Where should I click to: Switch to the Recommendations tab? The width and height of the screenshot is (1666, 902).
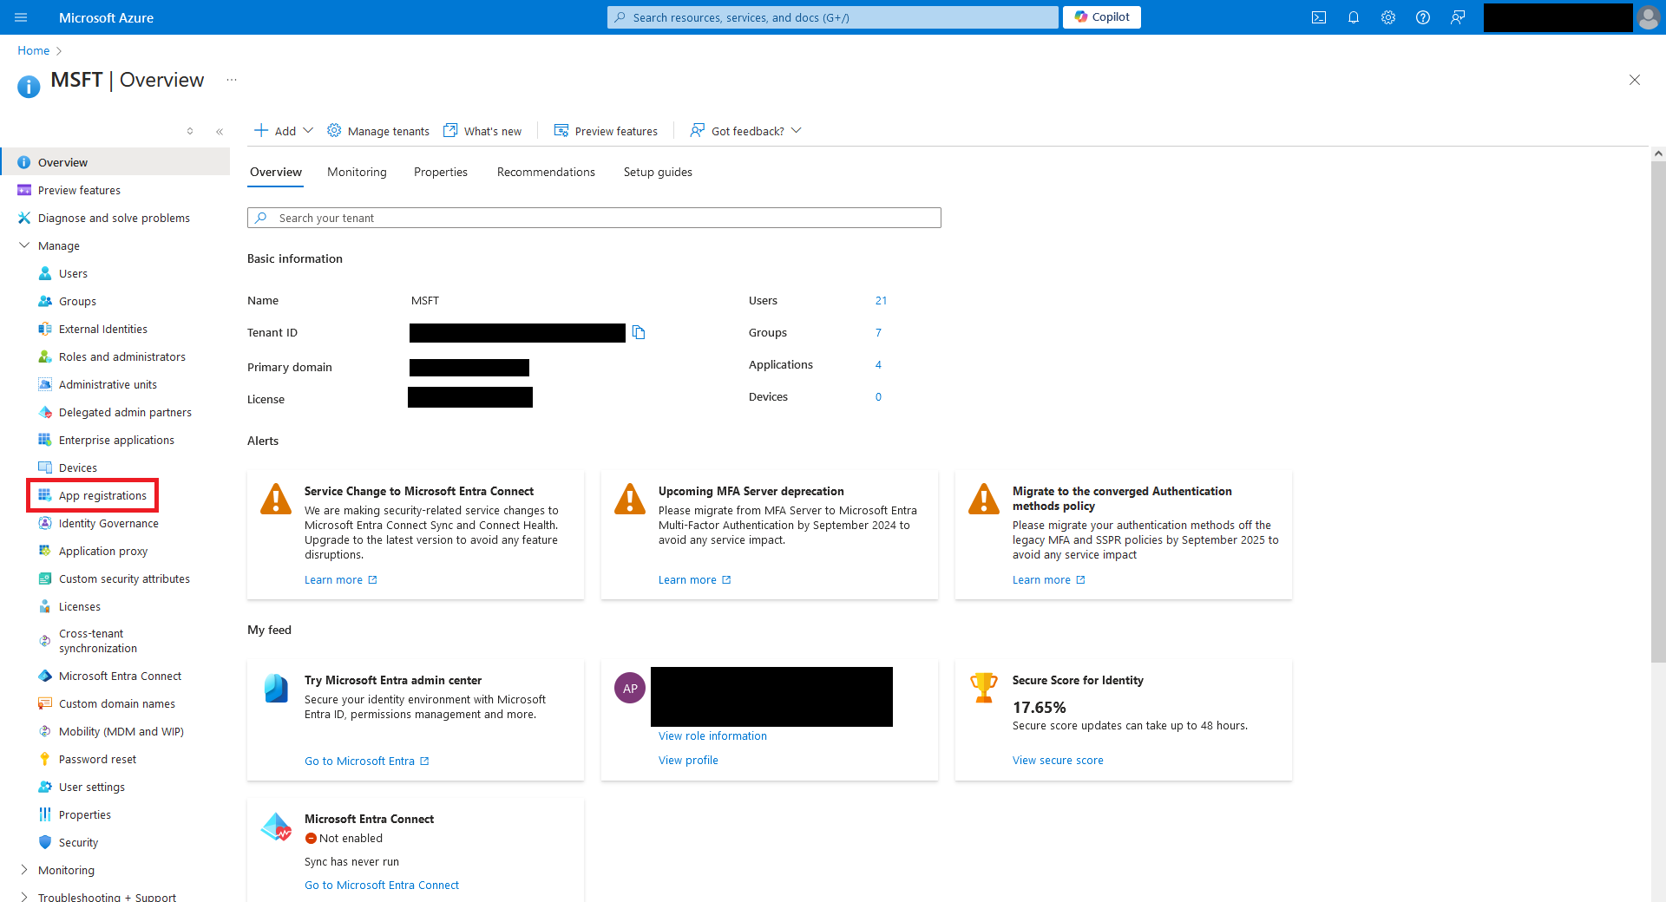546,173
